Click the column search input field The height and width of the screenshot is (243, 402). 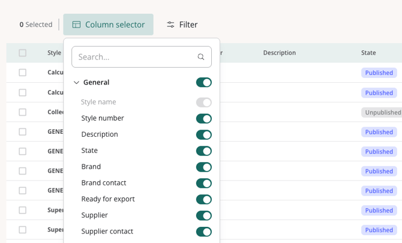point(135,57)
